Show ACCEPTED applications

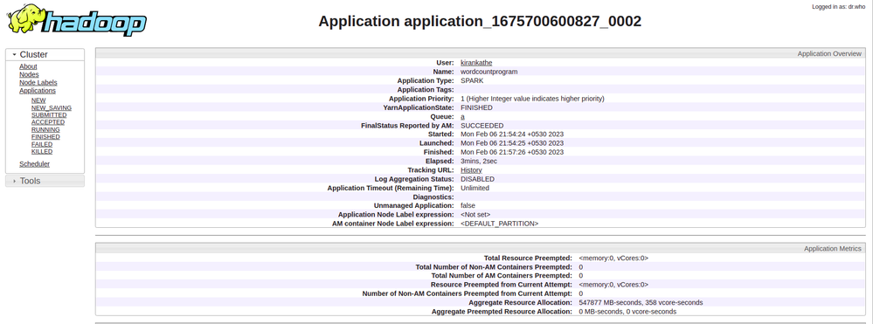[x=48, y=122]
